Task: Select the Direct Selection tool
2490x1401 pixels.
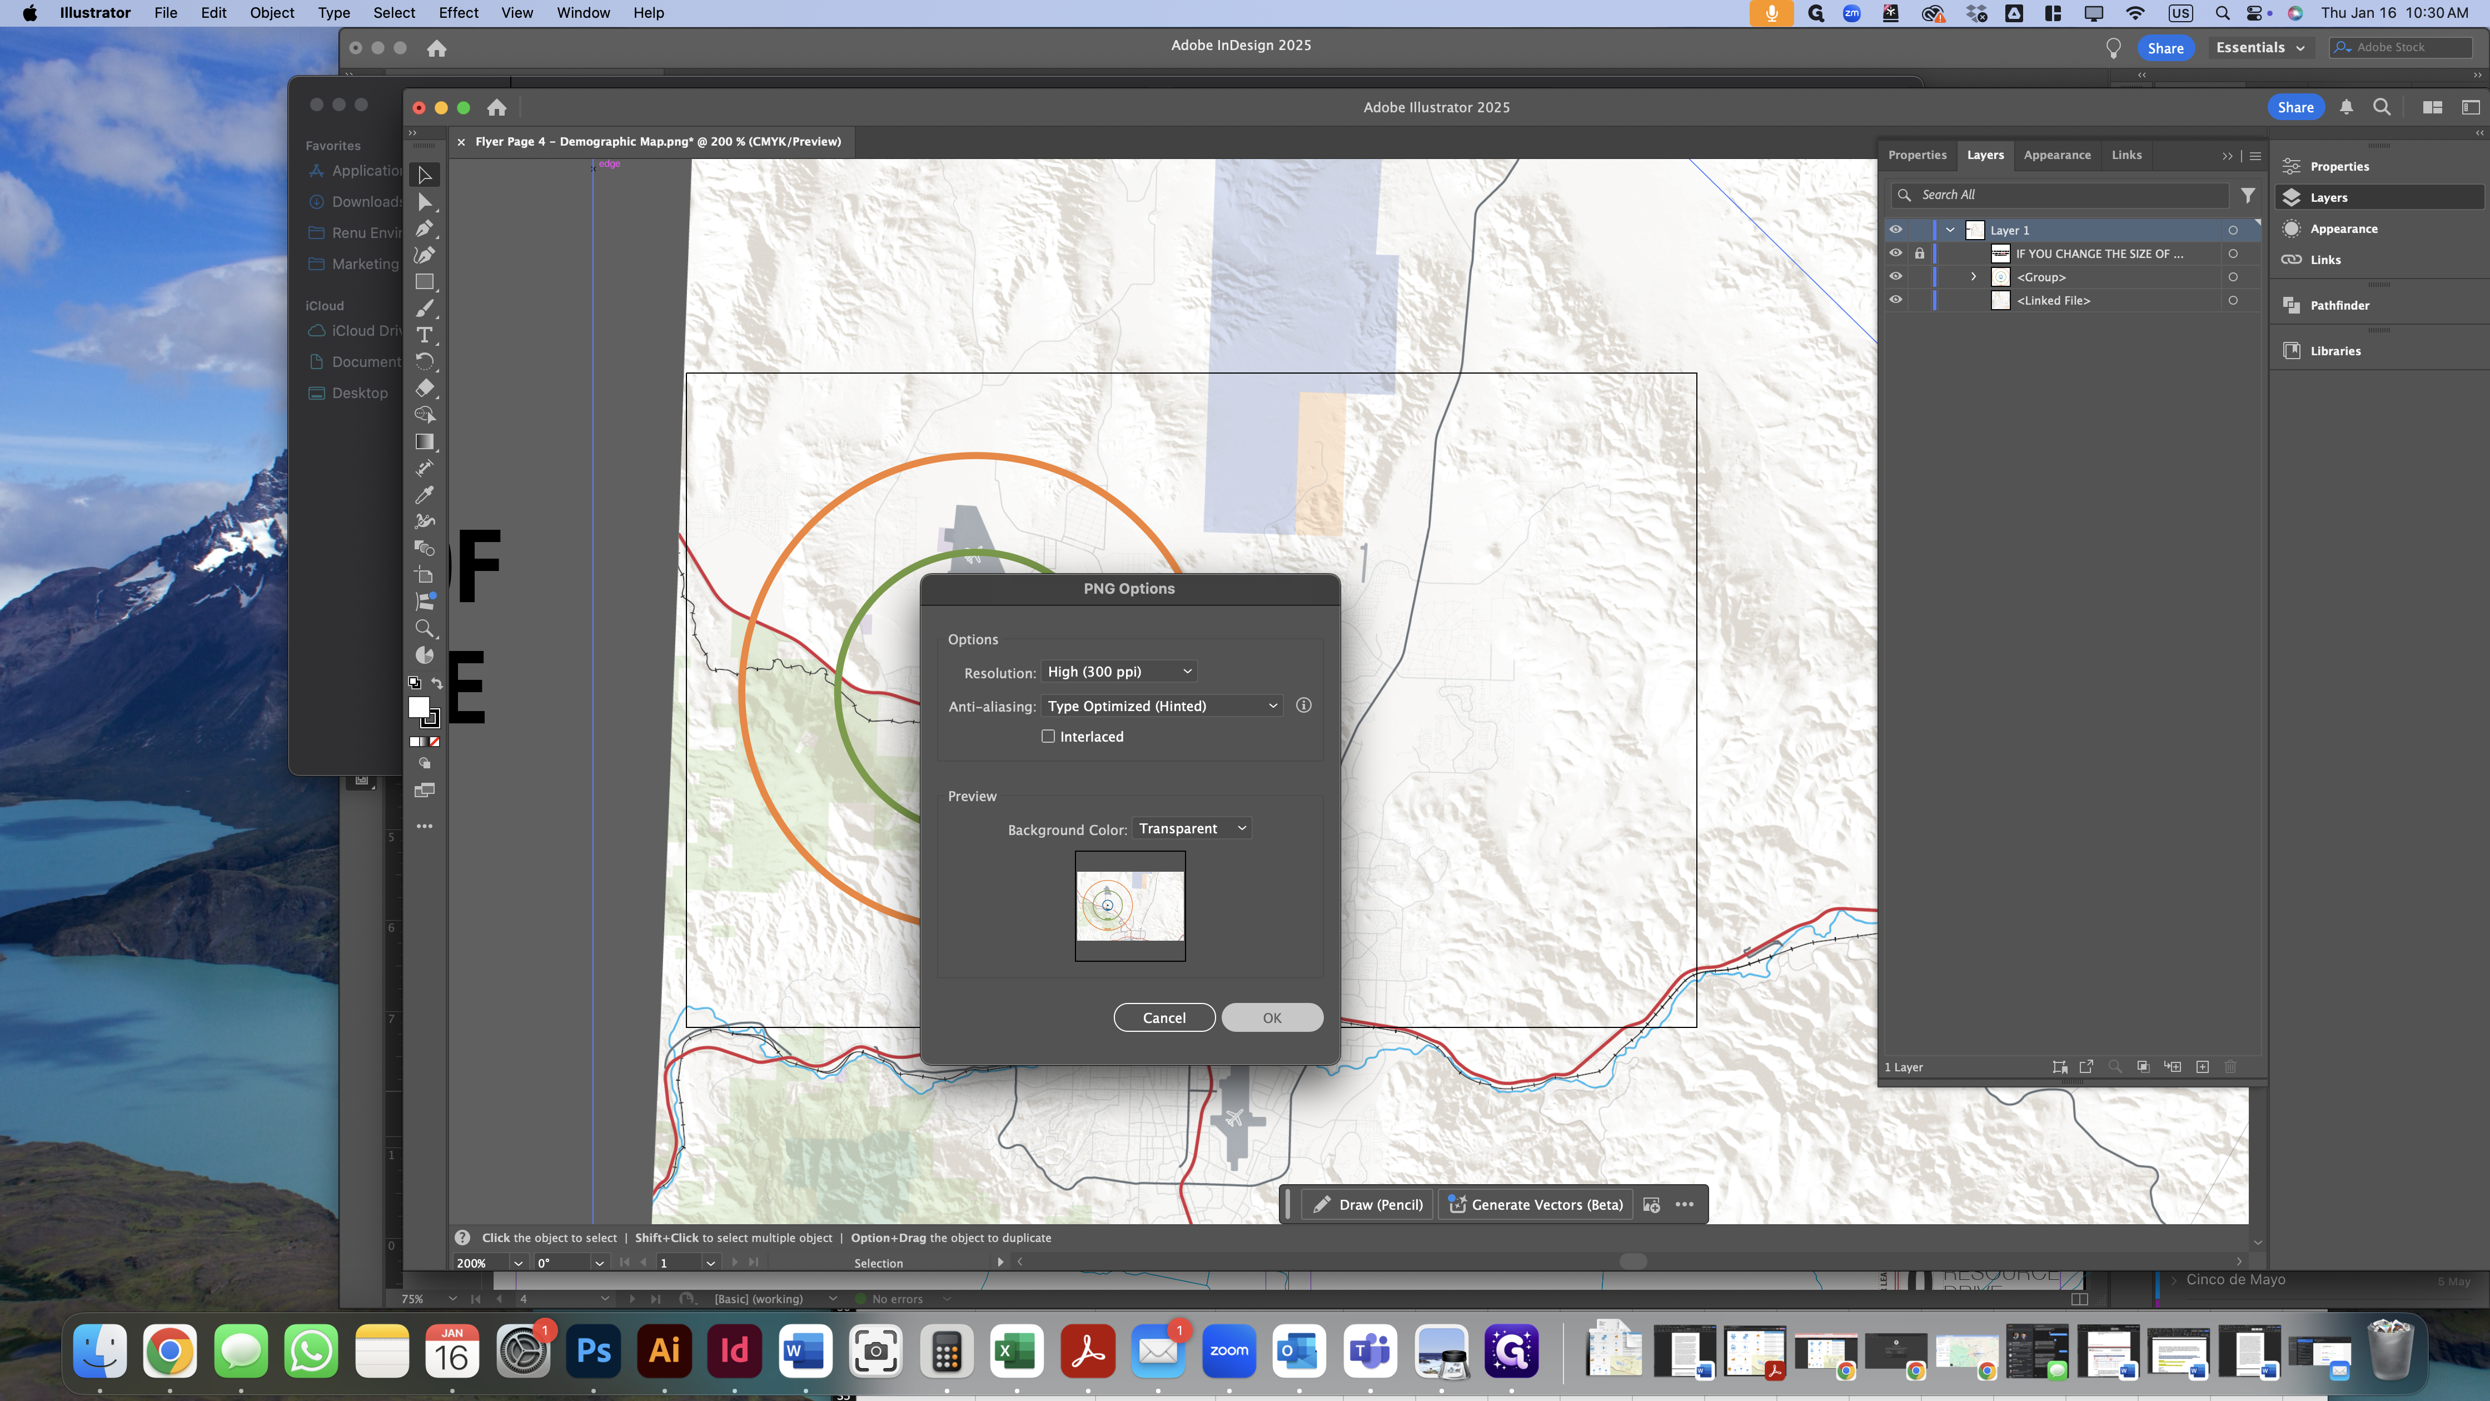Action: tap(424, 202)
